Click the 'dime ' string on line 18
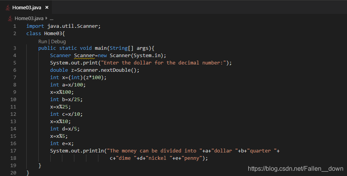Viewport: 347px width, 176px height. (126, 158)
